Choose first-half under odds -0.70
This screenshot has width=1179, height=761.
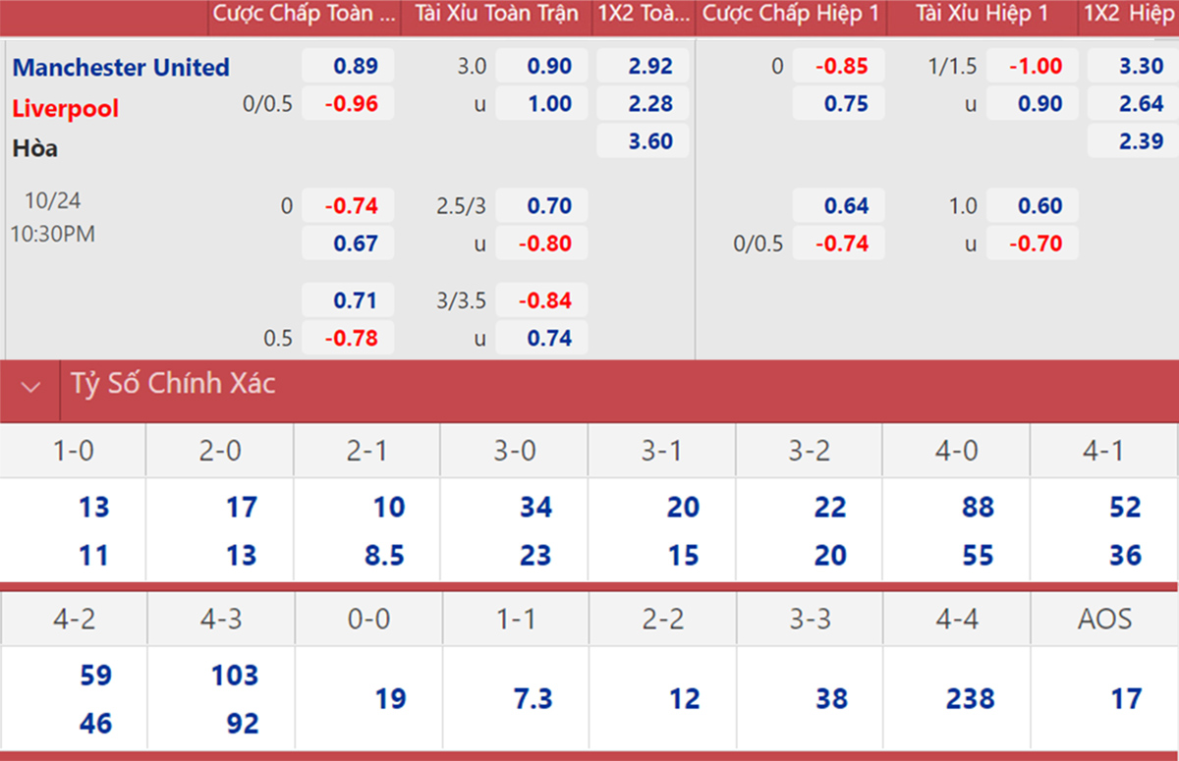point(1033,244)
